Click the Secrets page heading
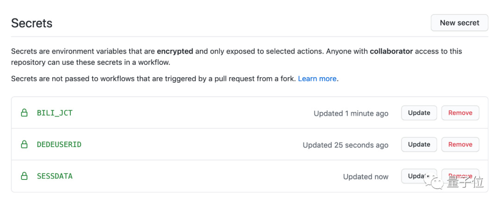Screen dimensions: 500x204 31,23
